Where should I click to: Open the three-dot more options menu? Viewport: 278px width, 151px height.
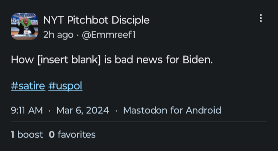261,18
